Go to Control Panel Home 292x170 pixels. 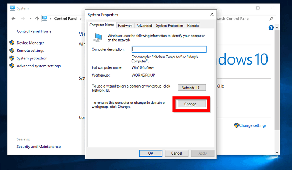tap(34, 31)
